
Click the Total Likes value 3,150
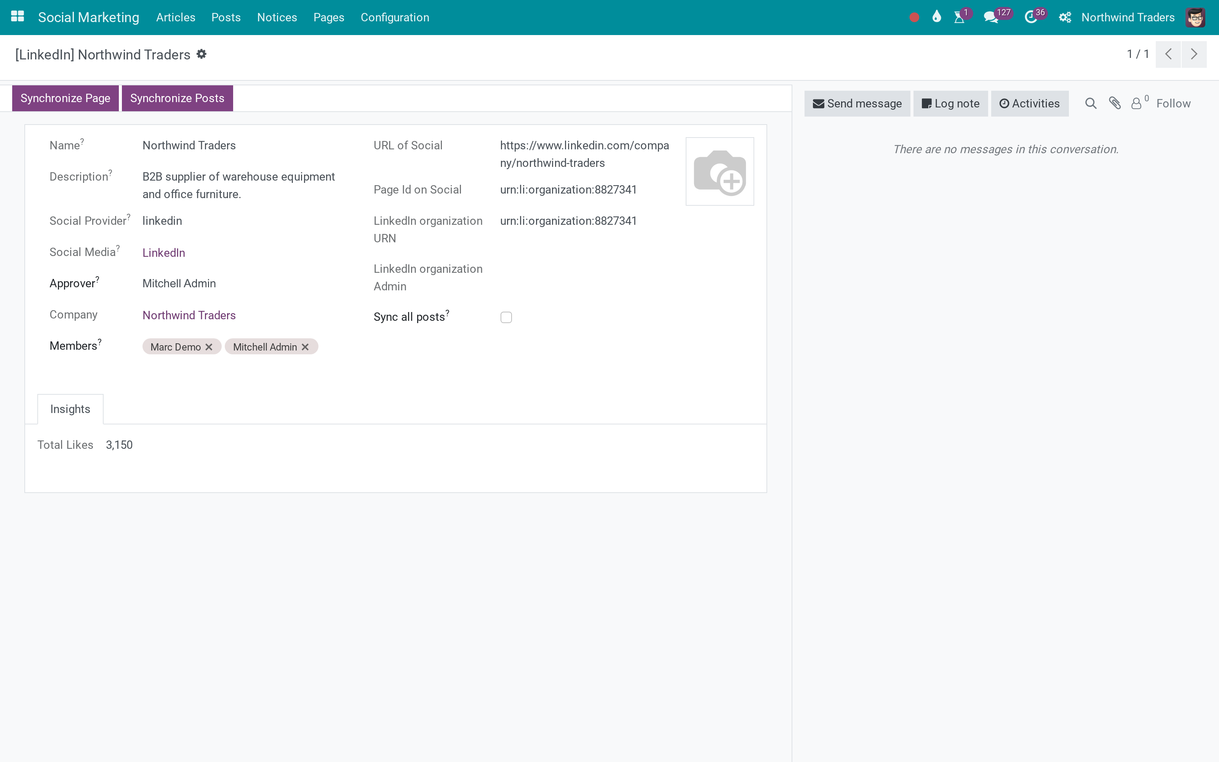[119, 445]
